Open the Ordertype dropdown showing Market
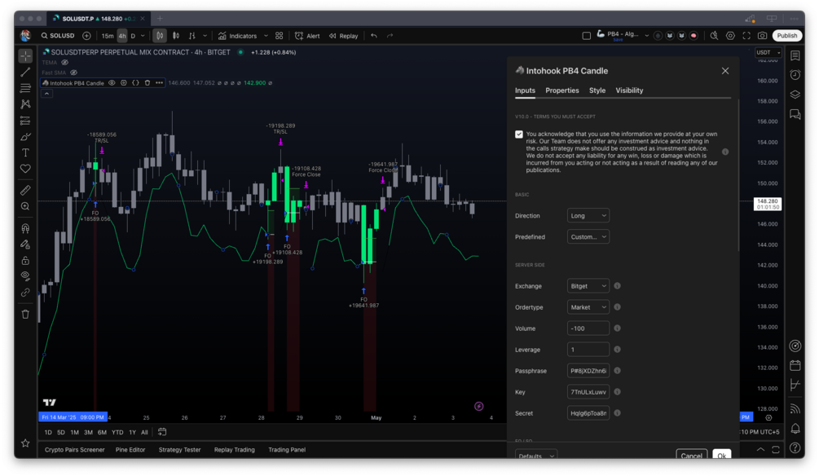Screen dimensions: 819x476 588,307
